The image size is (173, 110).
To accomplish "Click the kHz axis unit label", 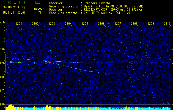I will pos(2,22).
